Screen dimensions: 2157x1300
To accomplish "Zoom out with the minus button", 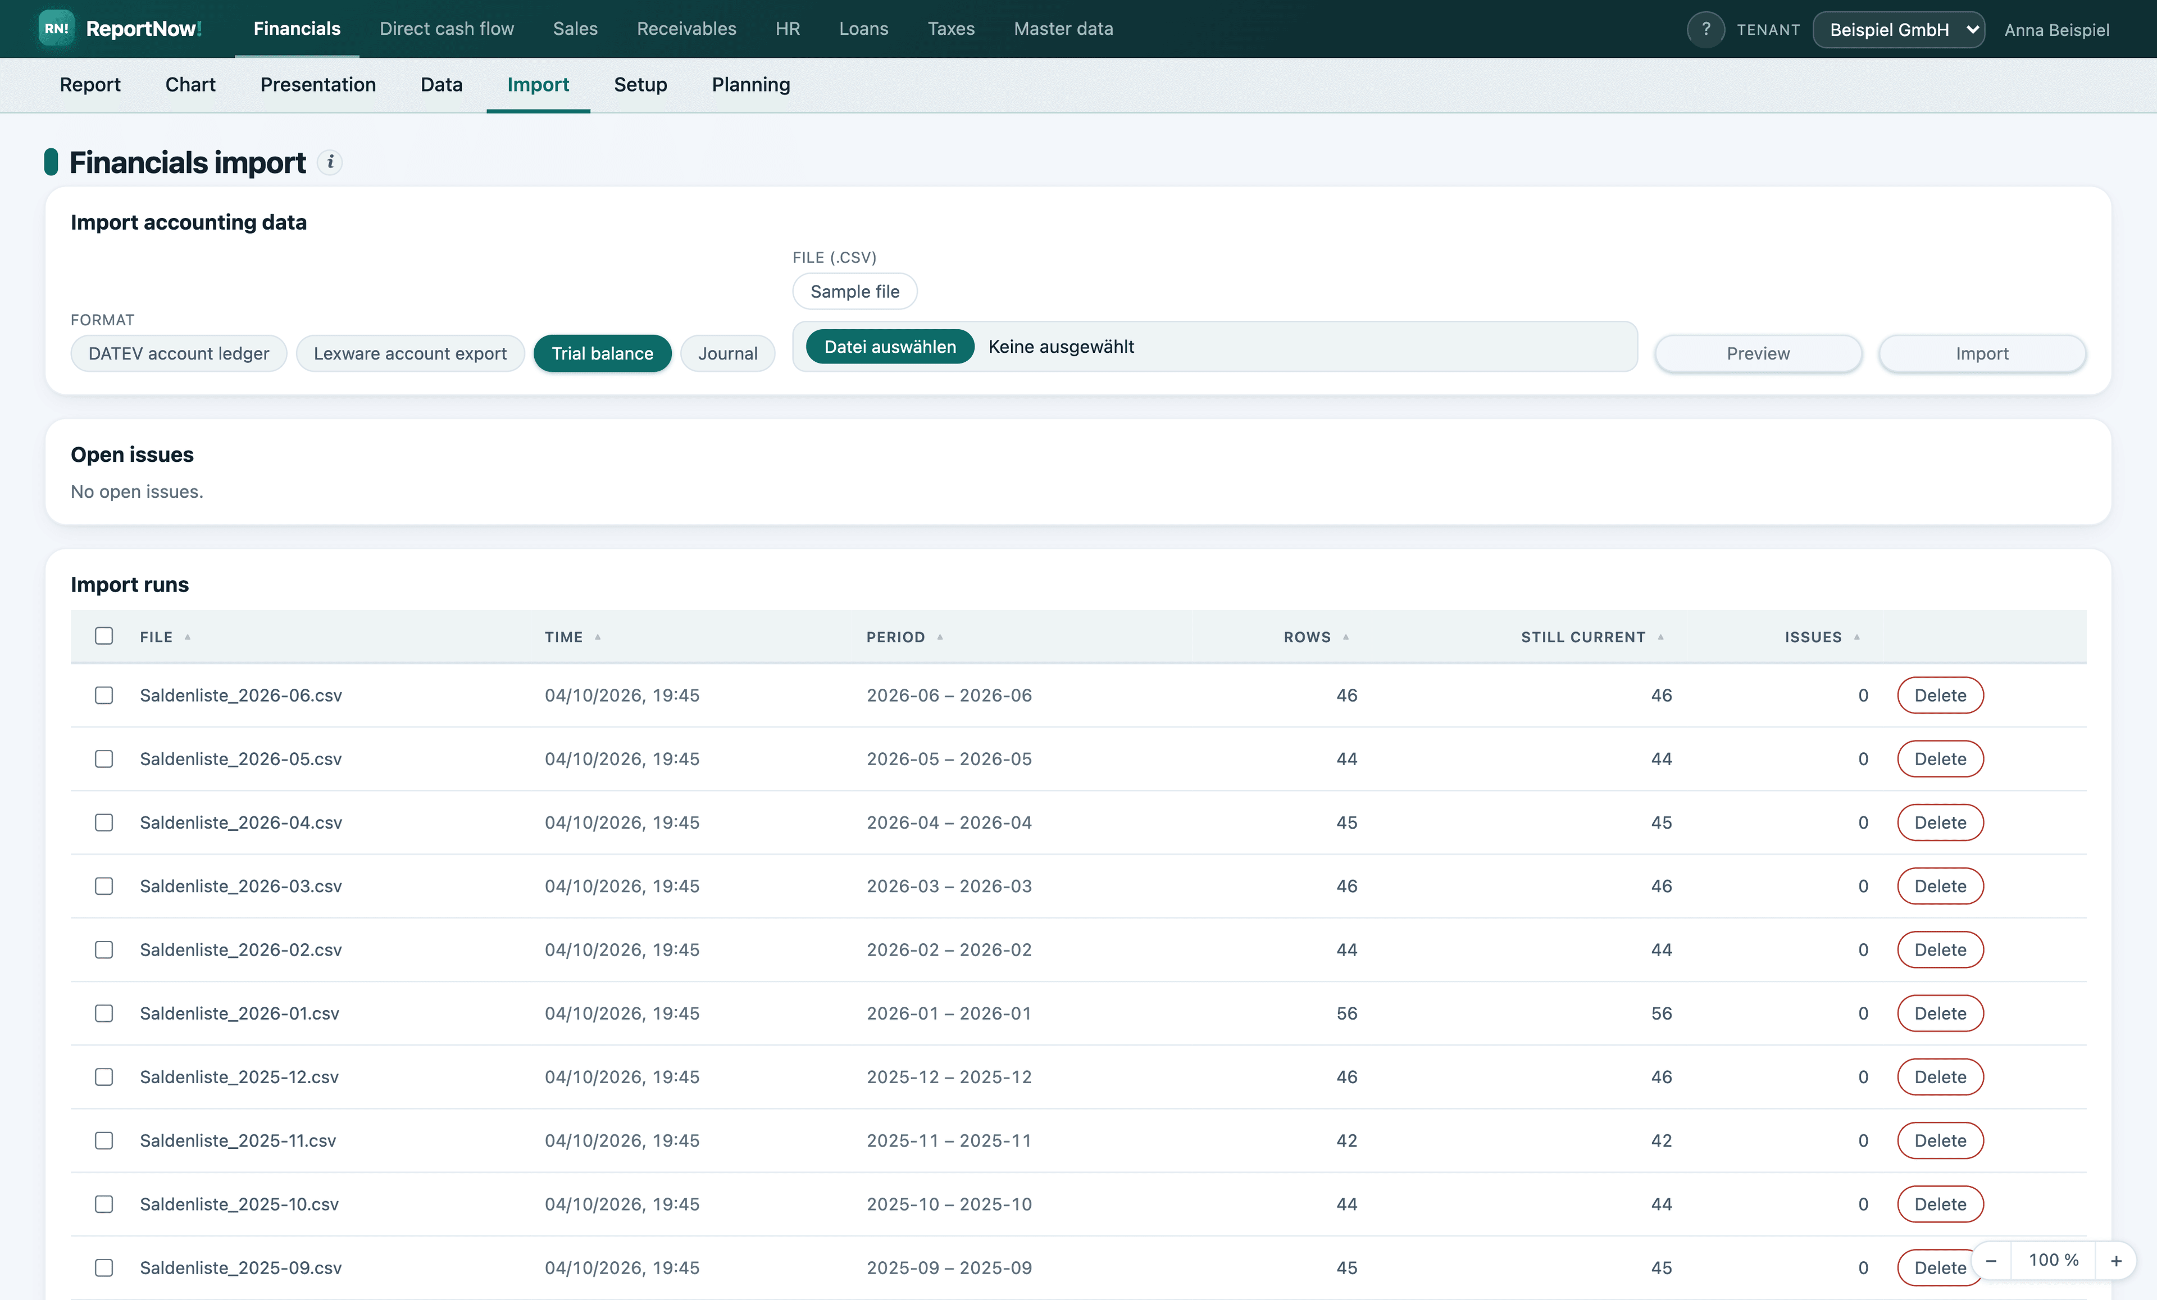I will [x=1991, y=1261].
